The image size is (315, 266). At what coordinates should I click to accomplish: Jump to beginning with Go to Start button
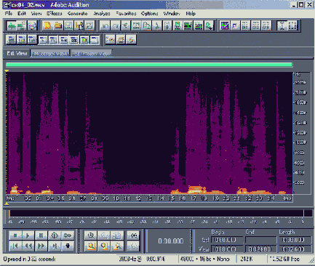[15, 246]
